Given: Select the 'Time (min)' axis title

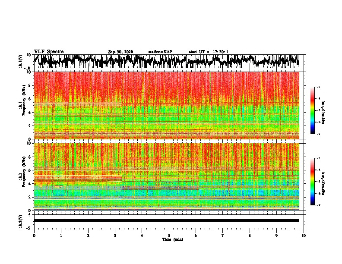Looking at the screenshot, I should (x=173, y=239).
